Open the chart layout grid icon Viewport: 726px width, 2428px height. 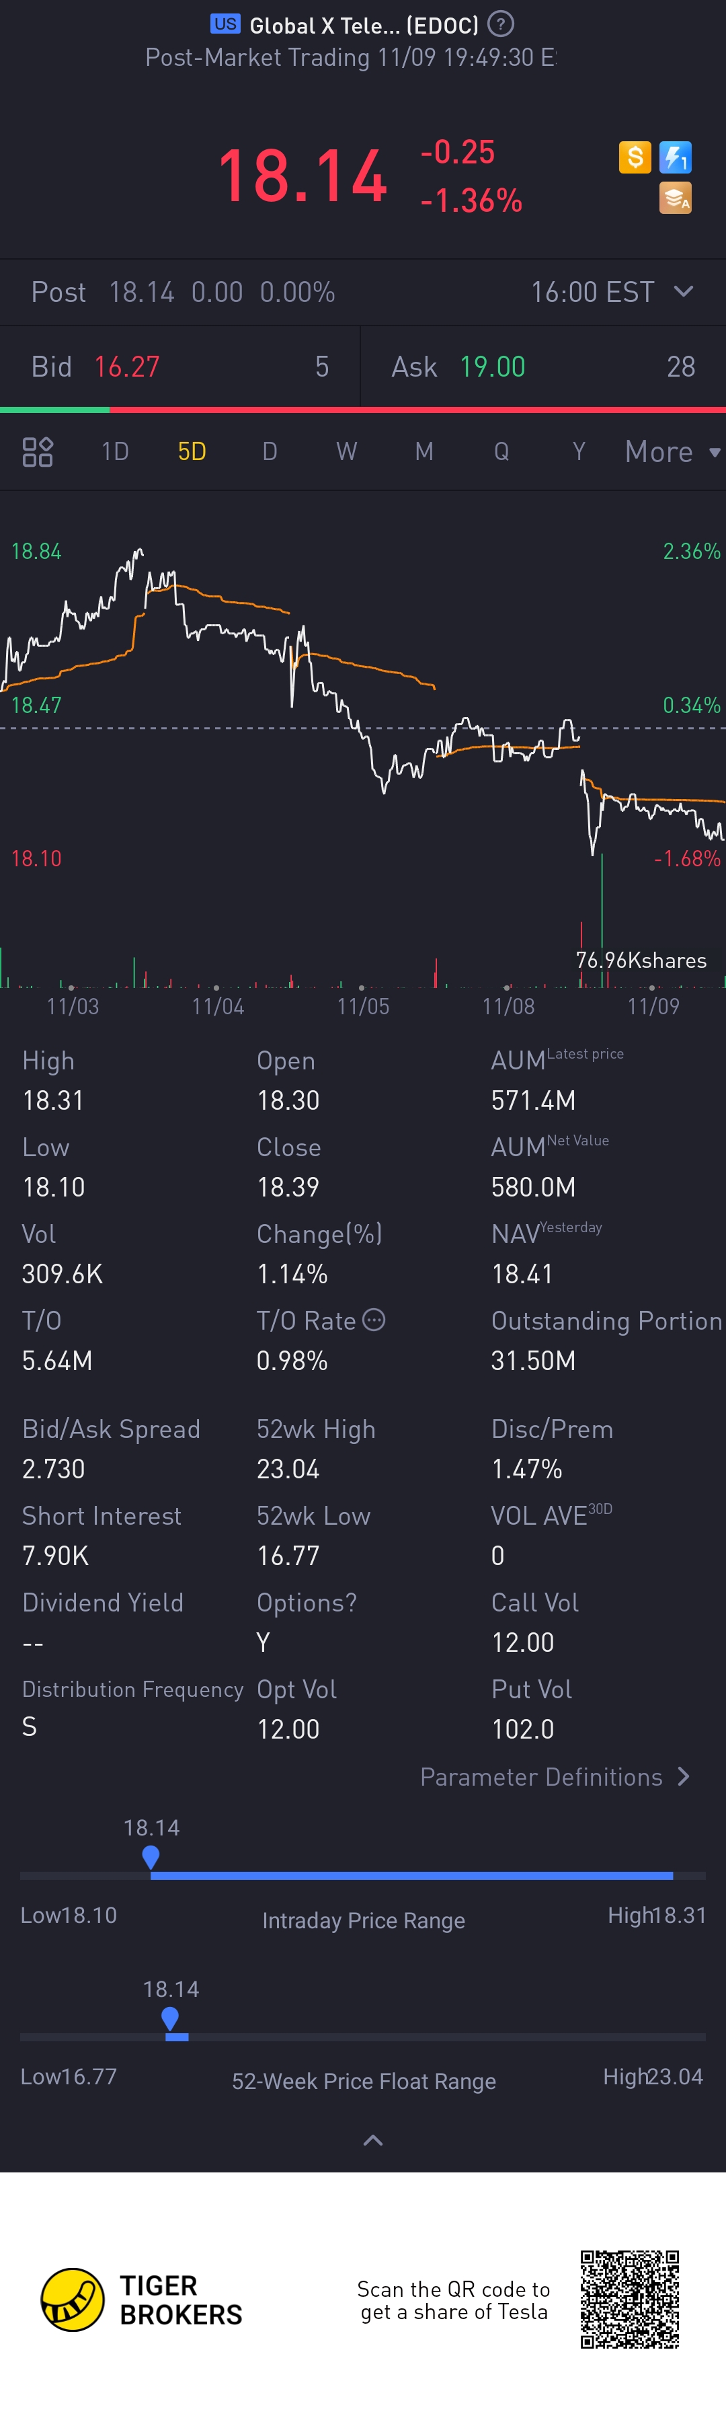pyautogui.click(x=38, y=451)
